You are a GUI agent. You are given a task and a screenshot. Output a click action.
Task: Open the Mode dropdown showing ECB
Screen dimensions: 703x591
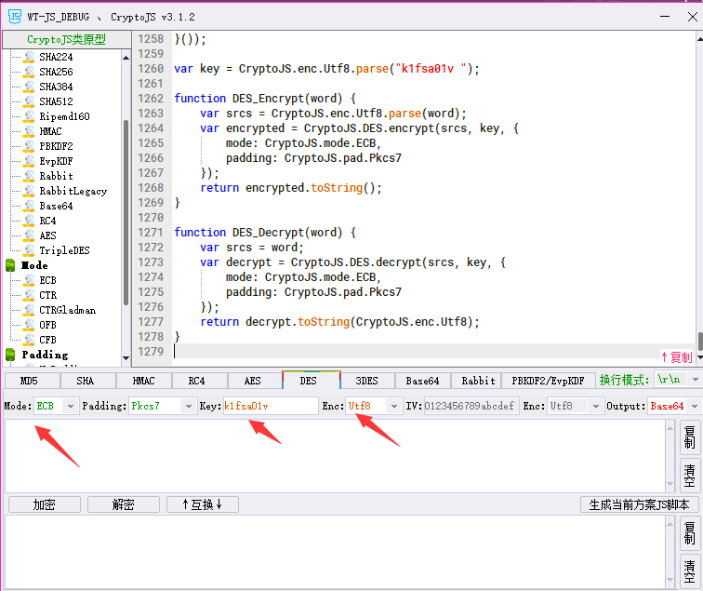70,407
